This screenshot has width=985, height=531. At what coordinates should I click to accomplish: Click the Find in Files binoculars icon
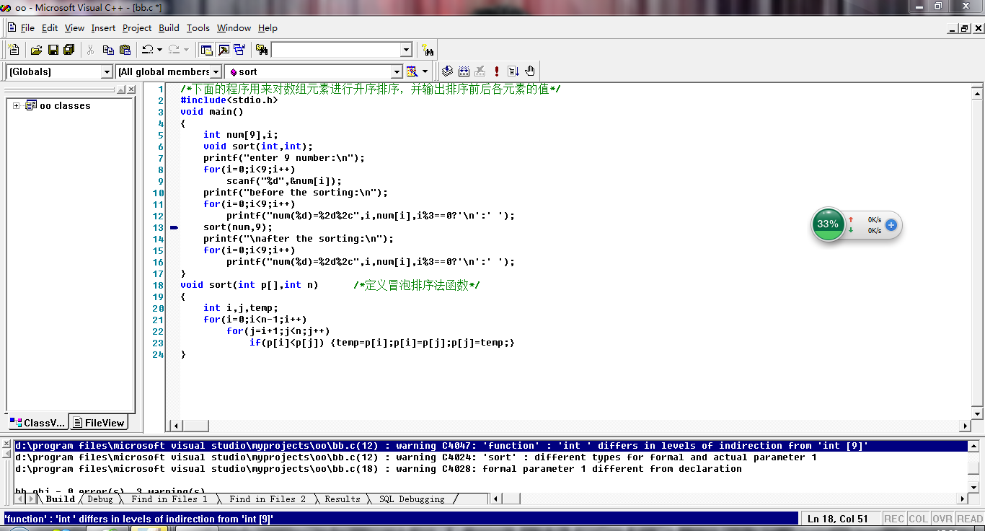(262, 50)
